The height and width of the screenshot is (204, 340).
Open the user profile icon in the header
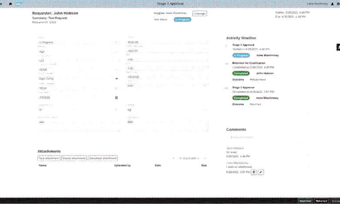point(332,3)
